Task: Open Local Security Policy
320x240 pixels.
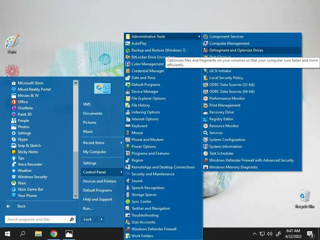Action: [x=252, y=78]
